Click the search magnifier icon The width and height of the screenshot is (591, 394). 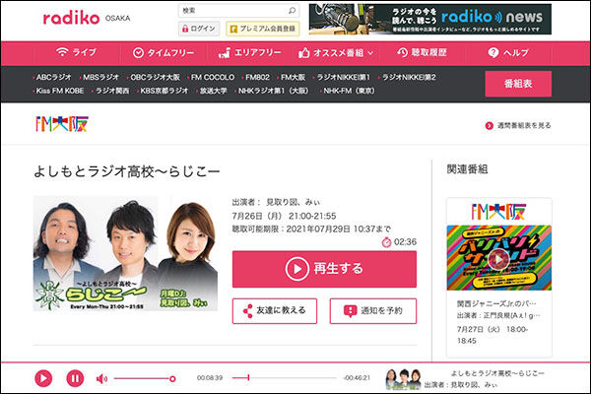pyautogui.click(x=293, y=11)
